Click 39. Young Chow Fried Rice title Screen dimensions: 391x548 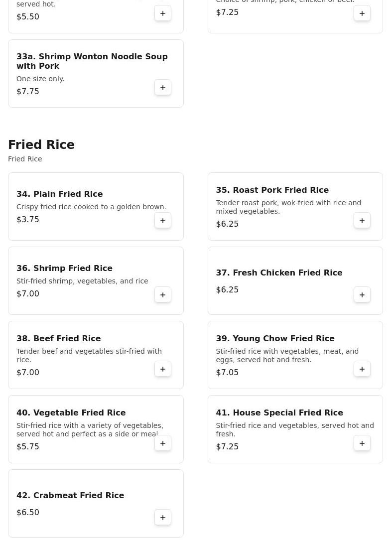point(275,339)
